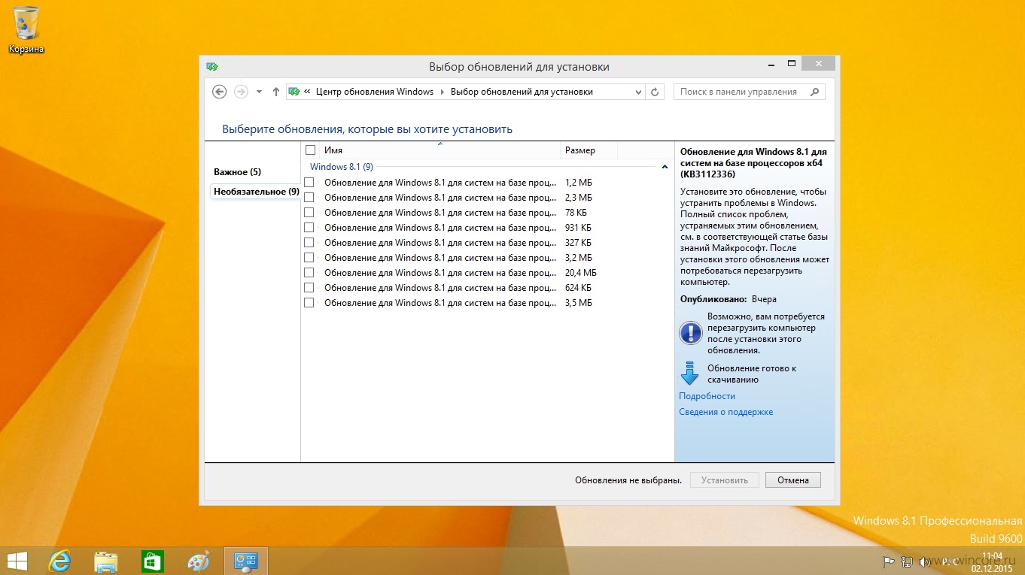Click the Windows Update icon in the title bar
The height and width of the screenshot is (575, 1025).
pyautogui.click(x=212, y=66)
